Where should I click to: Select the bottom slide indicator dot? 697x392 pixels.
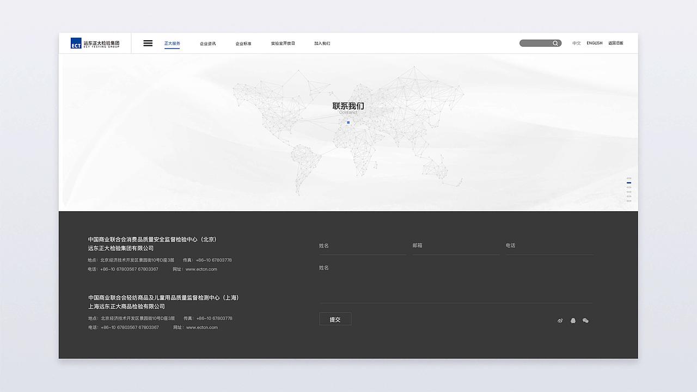[x=628, y=200]
